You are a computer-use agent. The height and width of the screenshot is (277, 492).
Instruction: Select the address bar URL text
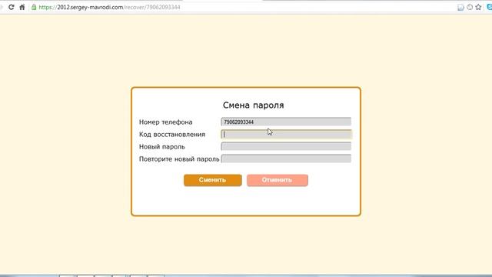[x=109, y=7]
